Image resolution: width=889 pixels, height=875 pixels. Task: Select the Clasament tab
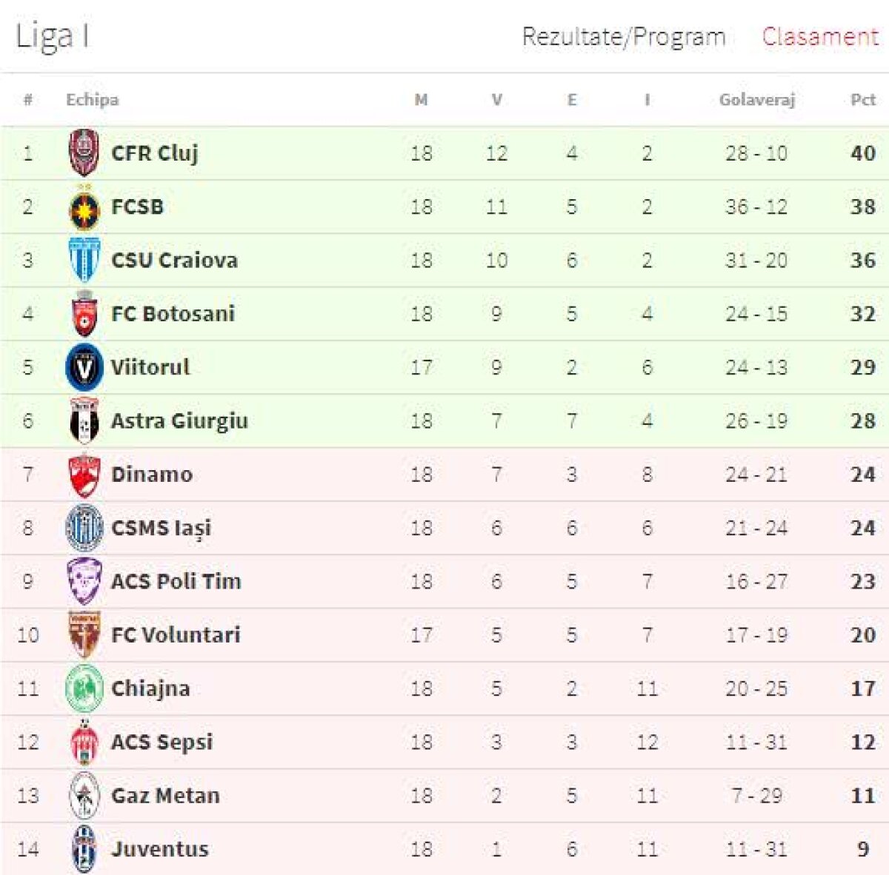point(819,36)
